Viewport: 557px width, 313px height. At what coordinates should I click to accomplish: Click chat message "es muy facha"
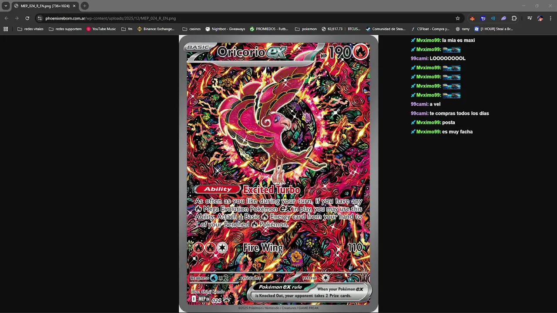(457, 132)
